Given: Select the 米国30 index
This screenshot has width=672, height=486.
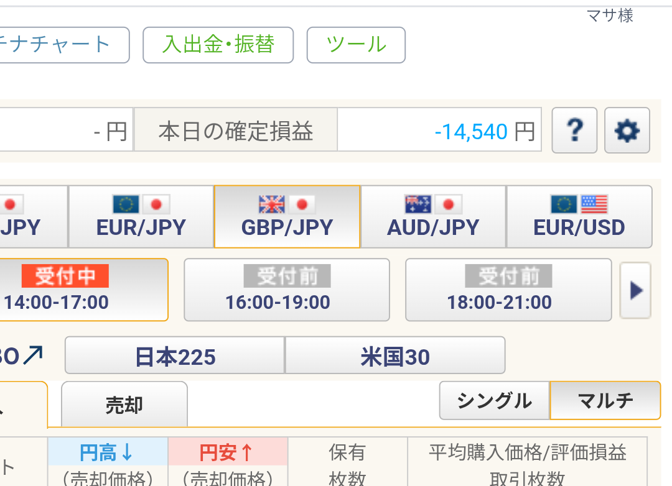Looking at the screenshot, I should coord(395,356).
